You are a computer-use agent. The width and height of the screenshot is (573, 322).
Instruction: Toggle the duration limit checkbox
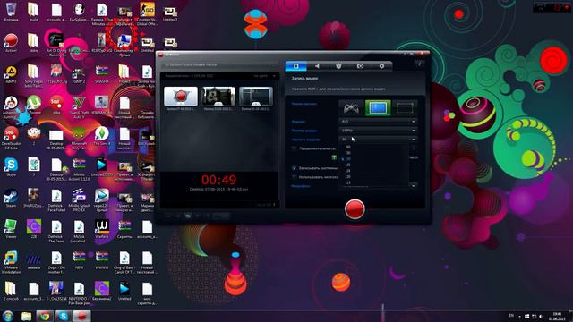click(295, 148)
